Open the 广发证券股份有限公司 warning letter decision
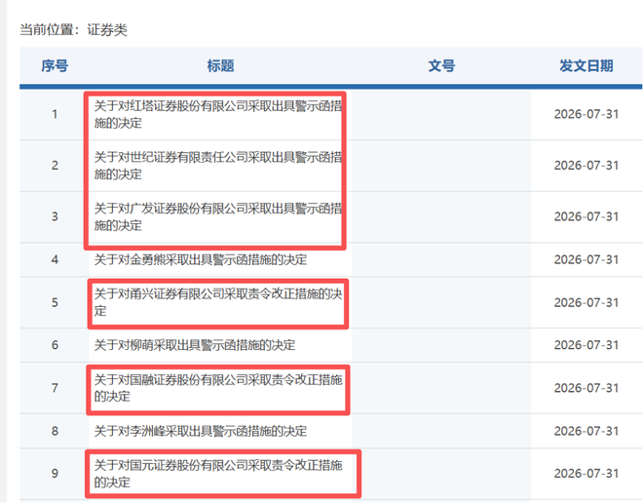 pyautogui.click(x=218, y=217)
